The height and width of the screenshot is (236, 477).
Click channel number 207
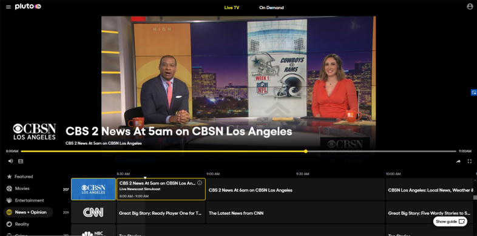pos(66,189)
